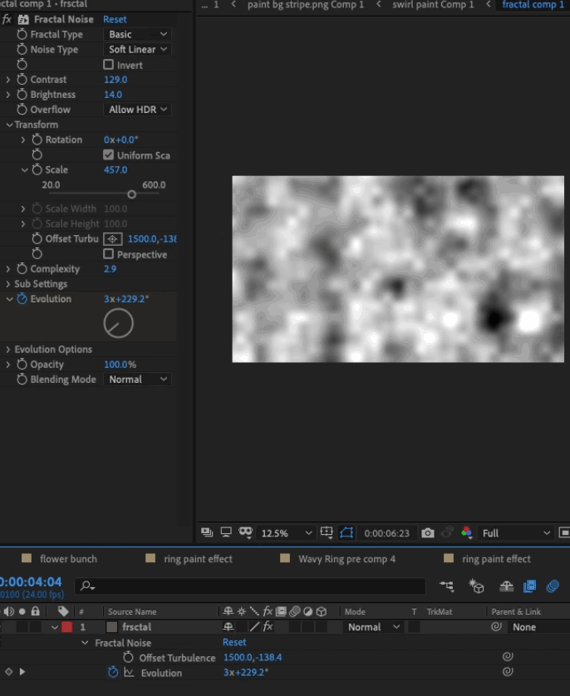Toggle mask and shape path visibility icon
The width and height of the screenshot is (570, 696).
tap(346, 532)
